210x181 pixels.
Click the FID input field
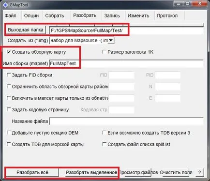pyautogui.click(x=121, y=75)
